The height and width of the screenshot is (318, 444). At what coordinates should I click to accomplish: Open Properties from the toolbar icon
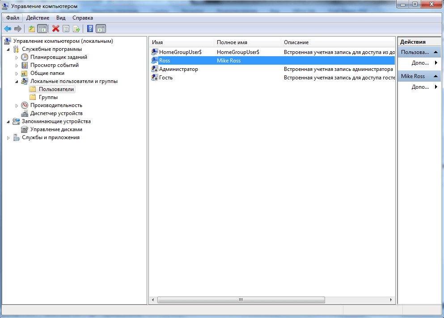click(66, 29)
